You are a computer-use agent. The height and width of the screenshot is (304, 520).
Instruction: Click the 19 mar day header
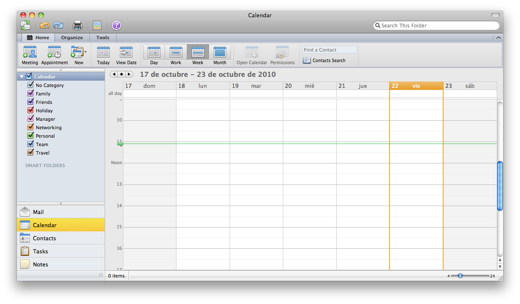[x=256, y=86]
